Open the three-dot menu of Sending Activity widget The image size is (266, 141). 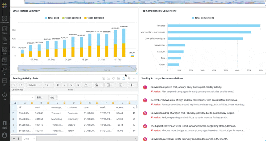click(134, 78)
